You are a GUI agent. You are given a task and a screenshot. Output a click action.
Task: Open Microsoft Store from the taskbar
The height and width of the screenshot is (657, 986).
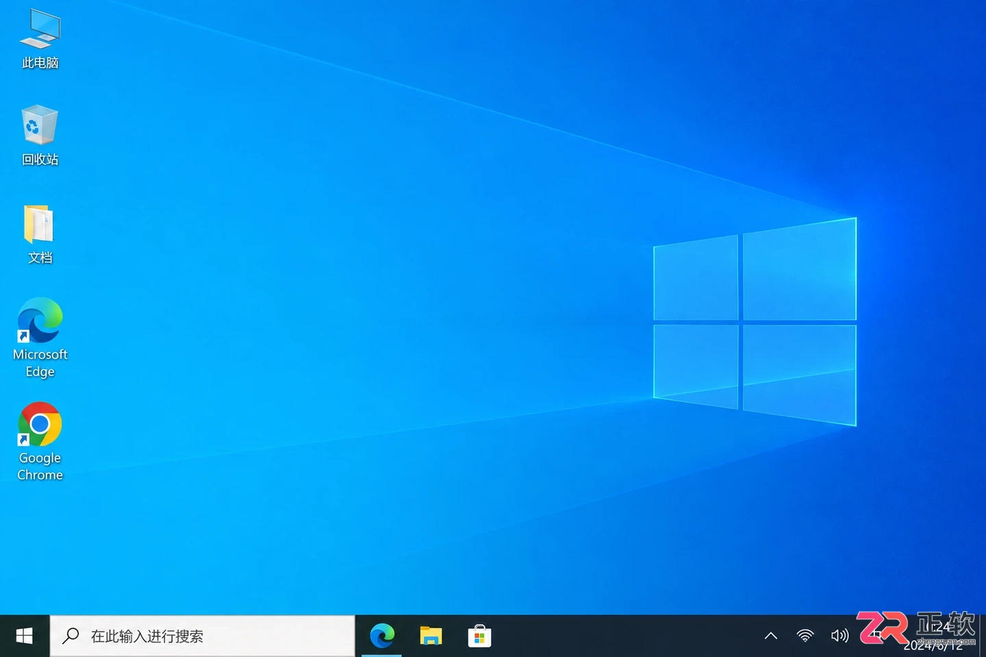pyautogui.click(x=479, y=636)
